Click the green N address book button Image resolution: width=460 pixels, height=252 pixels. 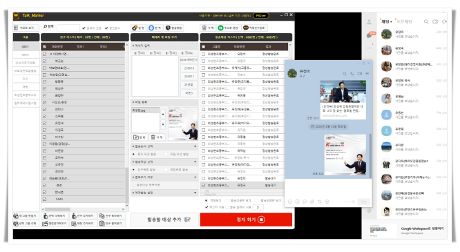(x=229, y=28)
